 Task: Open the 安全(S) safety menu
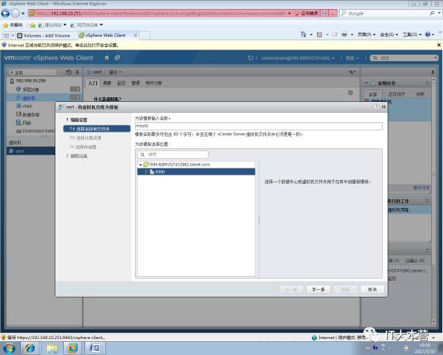[389, 35]
